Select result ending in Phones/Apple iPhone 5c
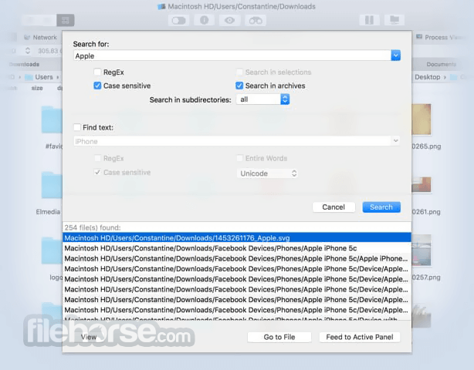 237,248
